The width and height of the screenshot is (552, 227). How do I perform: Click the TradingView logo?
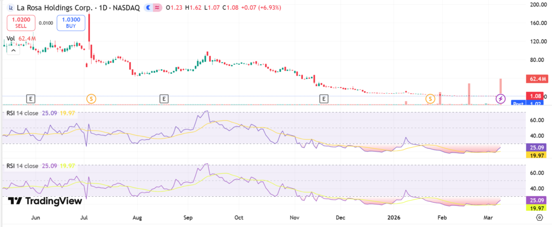(45, 201)
